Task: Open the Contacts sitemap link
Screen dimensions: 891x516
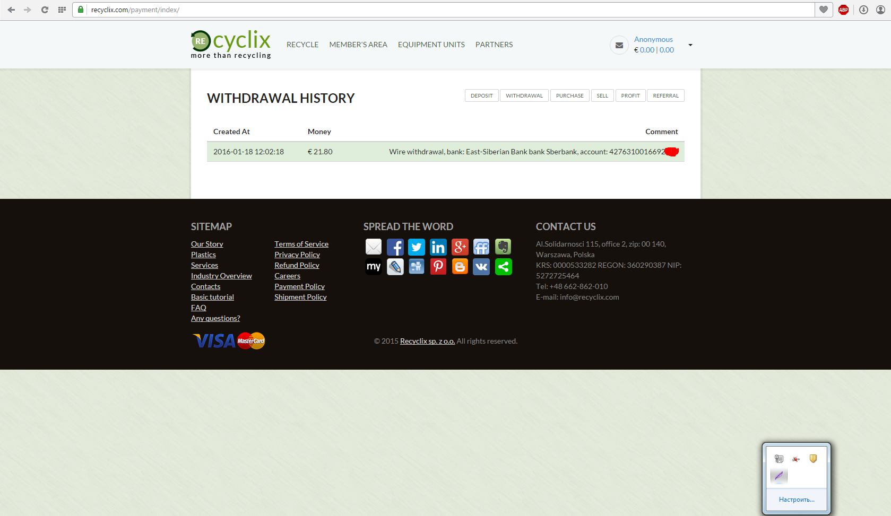Action: (x=205, y=286)
